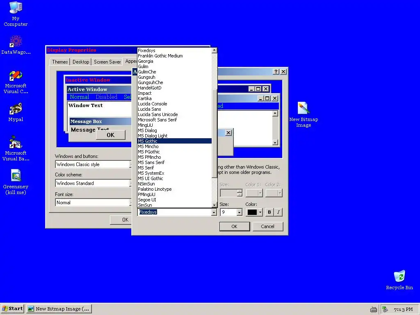Click preview window scroll down arrow
Viewport: 420px width, 315px height.
pos(275,142)
